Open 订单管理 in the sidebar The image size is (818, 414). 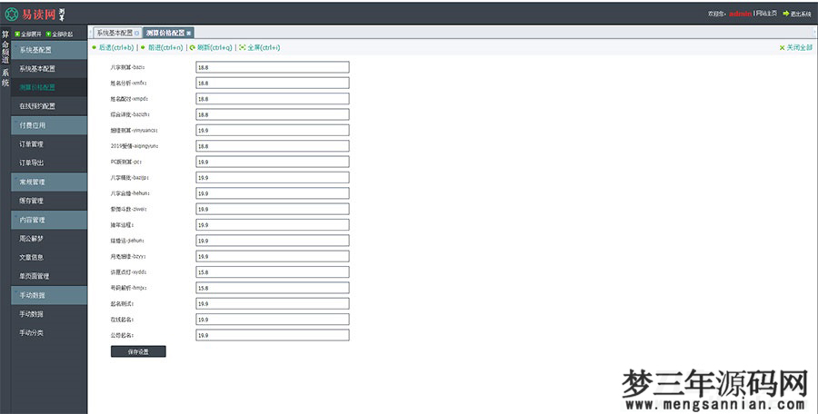(x=32, y=144)
